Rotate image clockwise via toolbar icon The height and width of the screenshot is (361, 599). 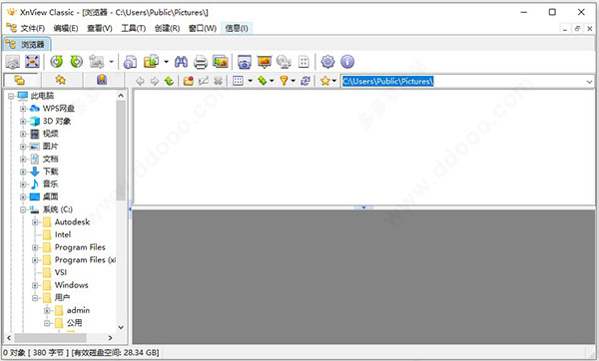tap(77, 62)
